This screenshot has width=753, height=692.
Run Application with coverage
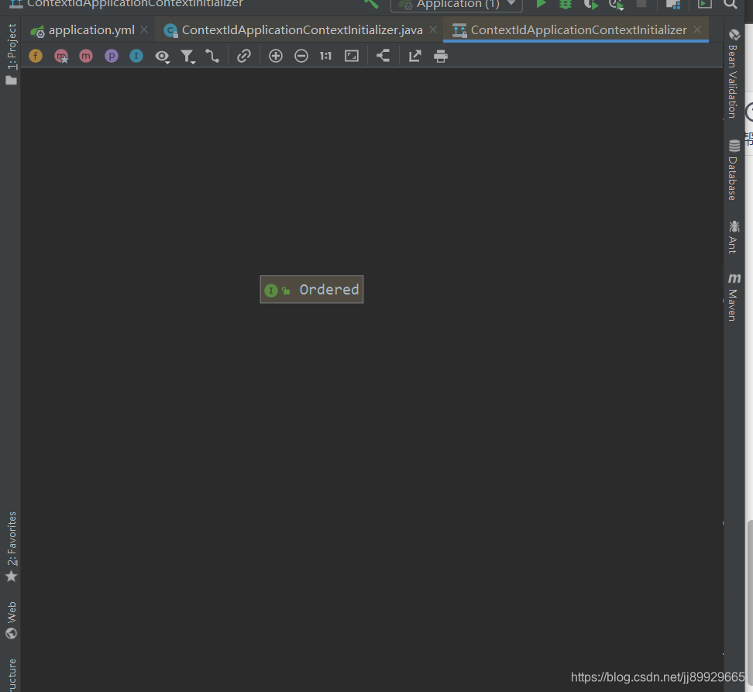click(x=591, y=5)
